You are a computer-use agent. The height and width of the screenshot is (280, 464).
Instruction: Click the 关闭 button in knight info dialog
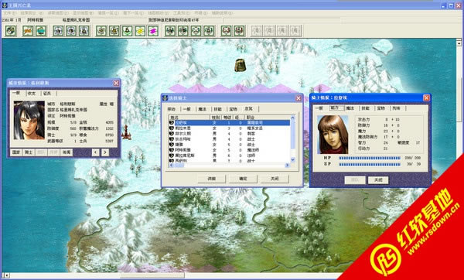coord(378,180)
